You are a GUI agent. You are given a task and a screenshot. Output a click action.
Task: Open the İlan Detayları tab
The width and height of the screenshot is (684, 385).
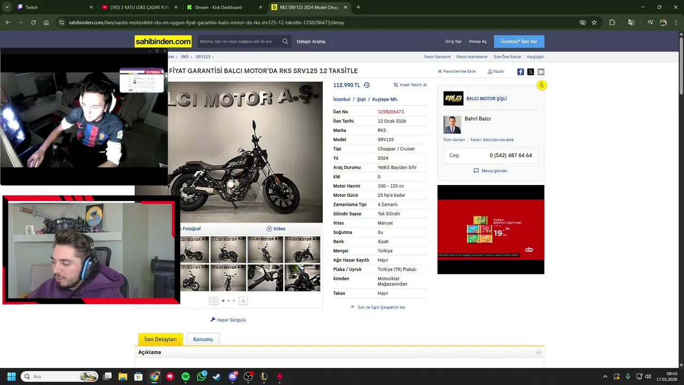coord(160,339)
